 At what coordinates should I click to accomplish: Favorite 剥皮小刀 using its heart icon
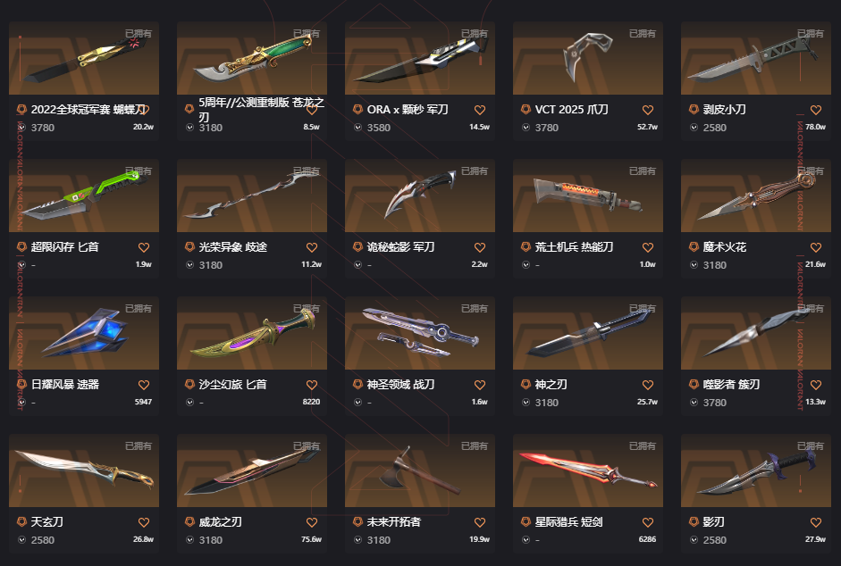click(x=816, y=110)
